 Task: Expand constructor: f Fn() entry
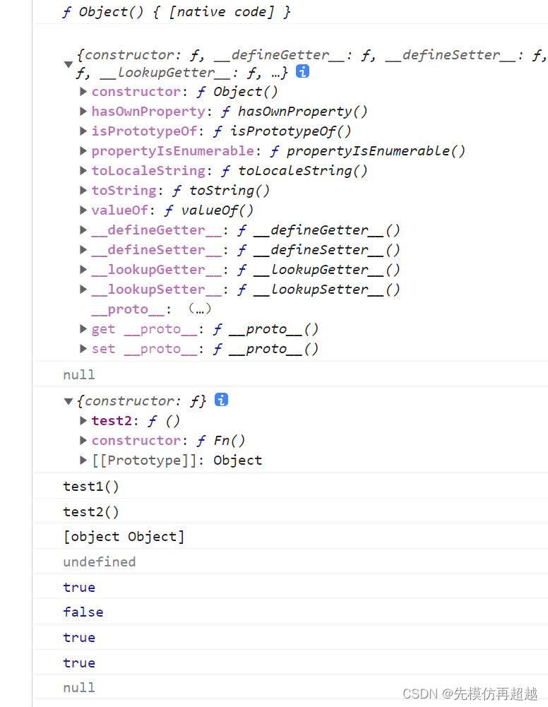click(83, 441)
